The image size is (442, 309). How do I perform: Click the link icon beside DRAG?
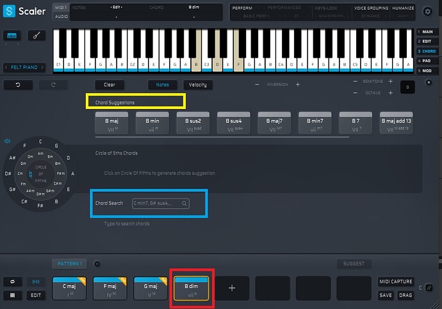429,288
